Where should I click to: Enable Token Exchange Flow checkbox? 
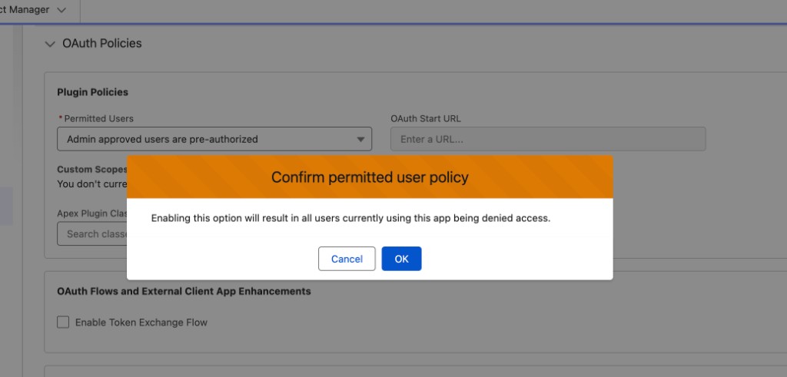[x=63, y=322]
